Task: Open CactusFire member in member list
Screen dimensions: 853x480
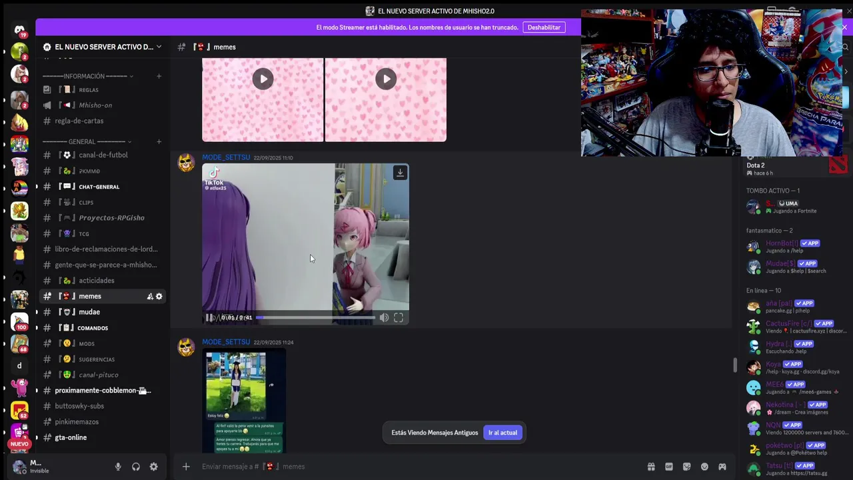Action: pos(796,327)
